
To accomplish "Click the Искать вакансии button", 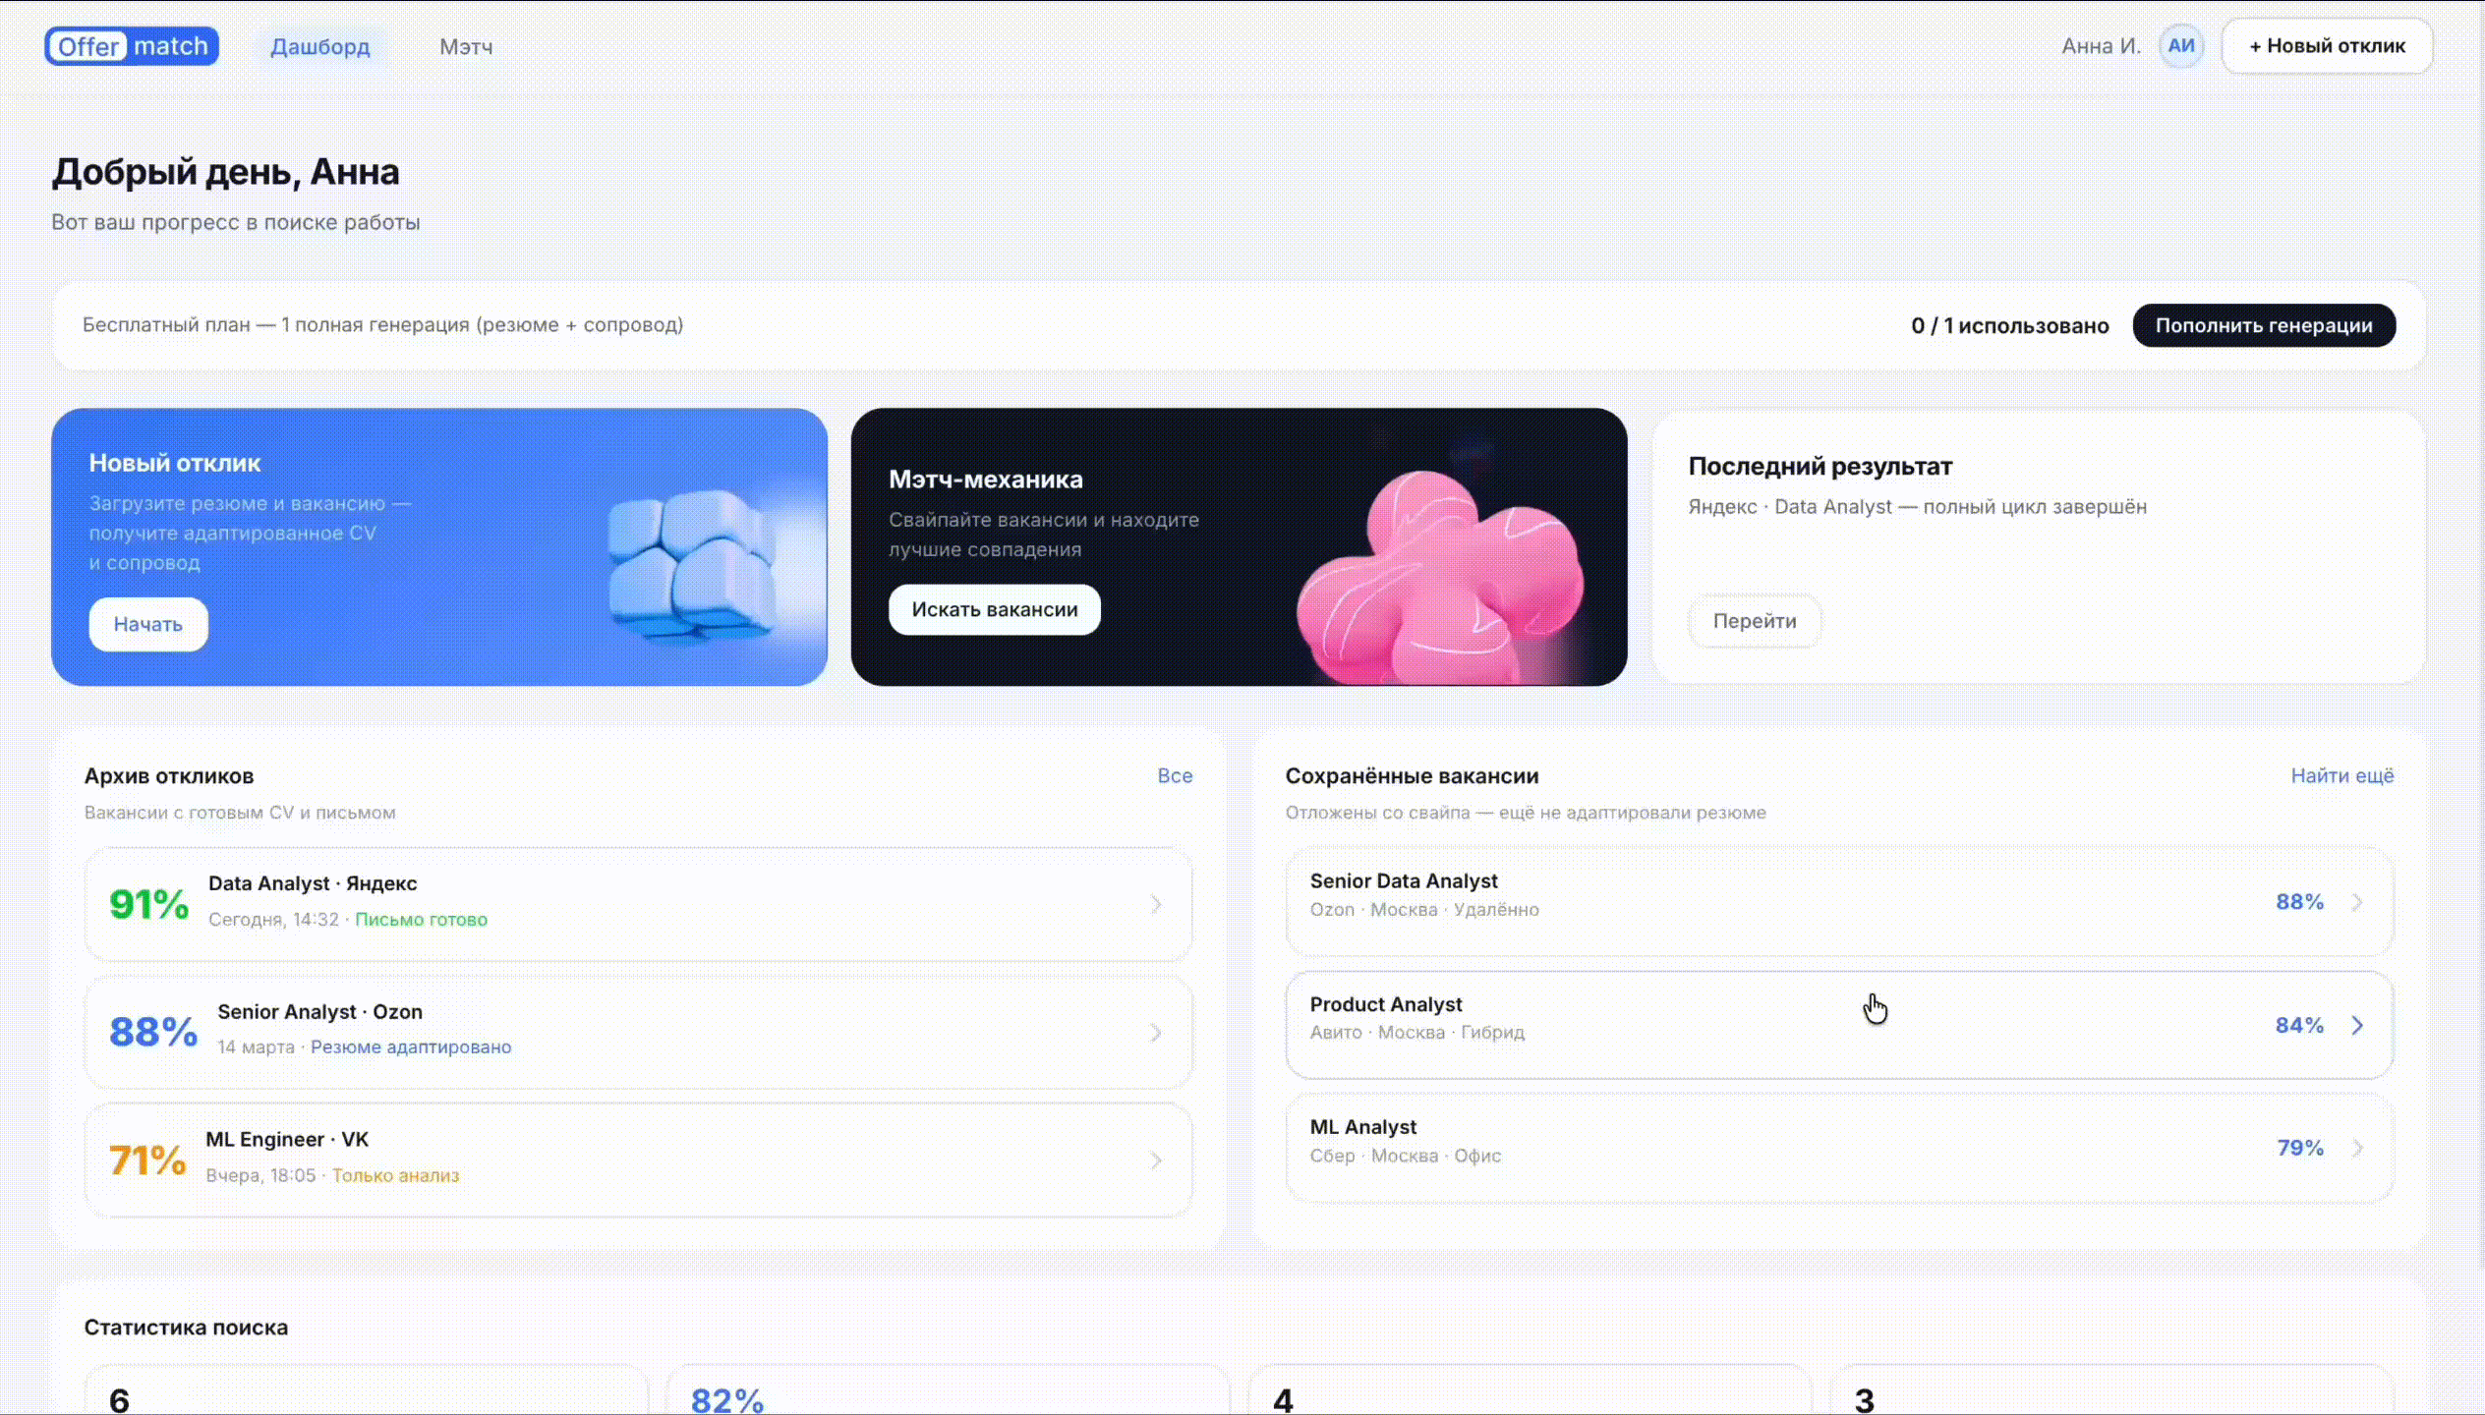I will (995, 609).
